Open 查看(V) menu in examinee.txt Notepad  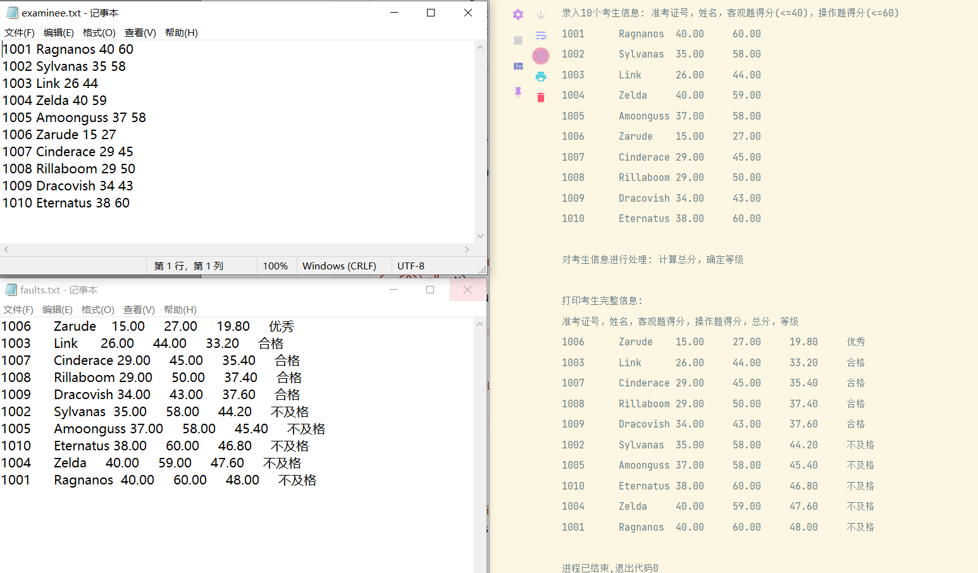pos(140,32)
